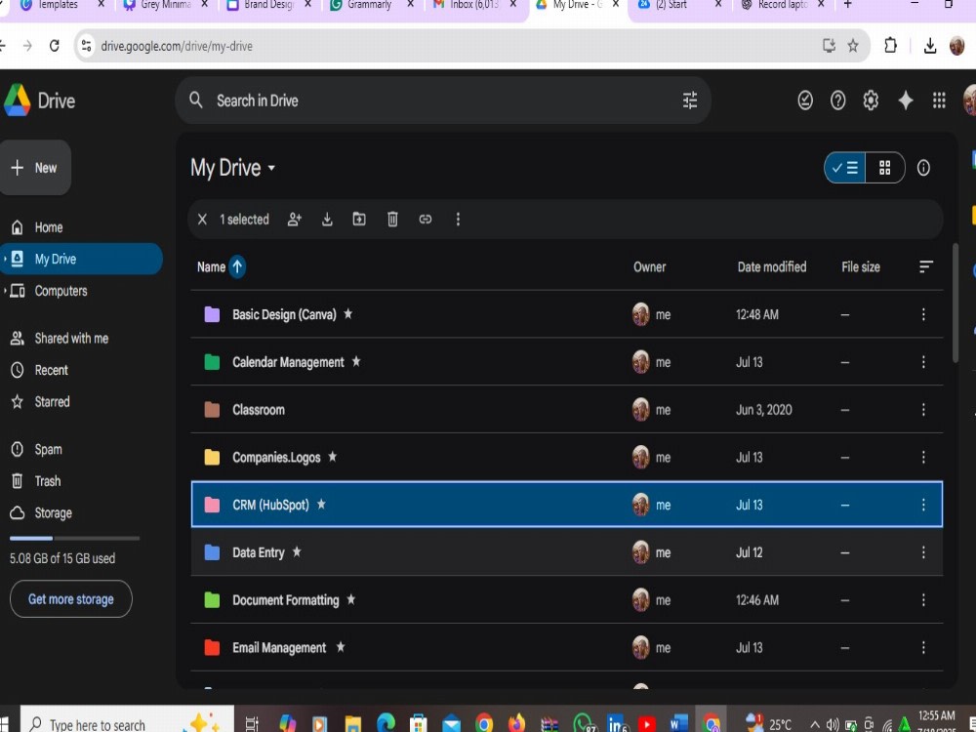Bookmark this page with star icon
Screen dimensions: 976x732
click(853, 46)
